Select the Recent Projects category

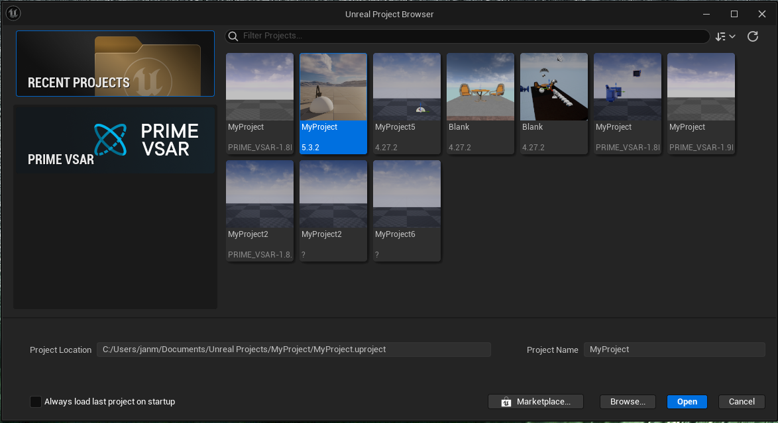pyautogui.click(x=115, y=64)
